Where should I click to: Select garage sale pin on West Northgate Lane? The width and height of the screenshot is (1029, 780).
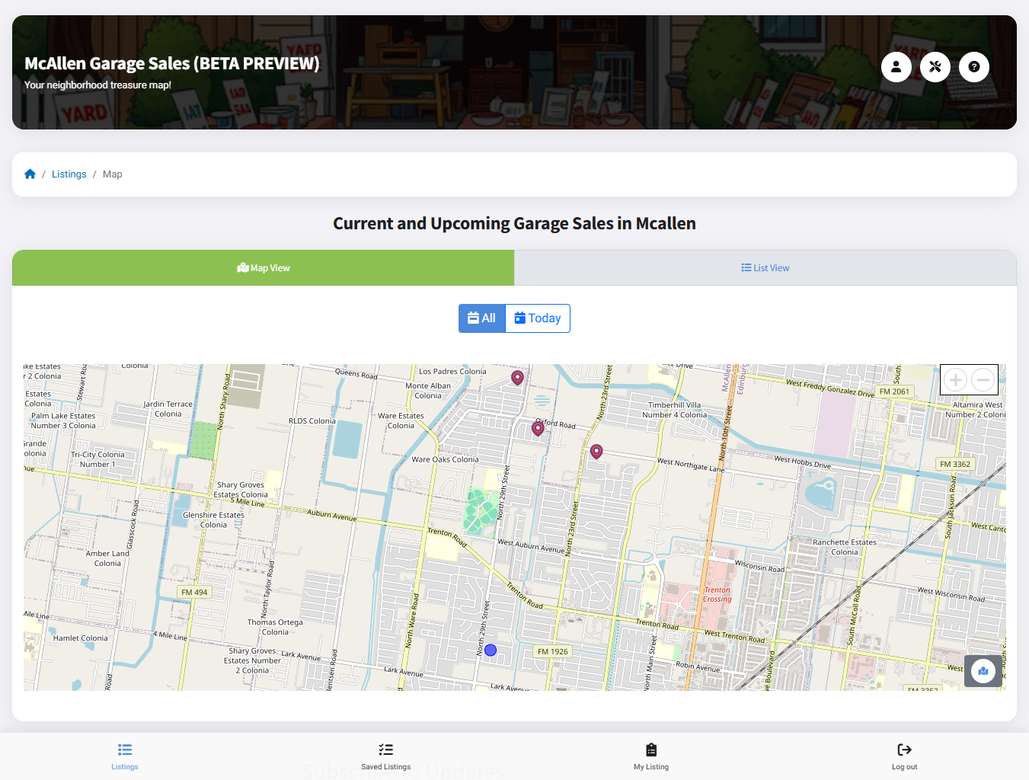click(x=596, y=452)
